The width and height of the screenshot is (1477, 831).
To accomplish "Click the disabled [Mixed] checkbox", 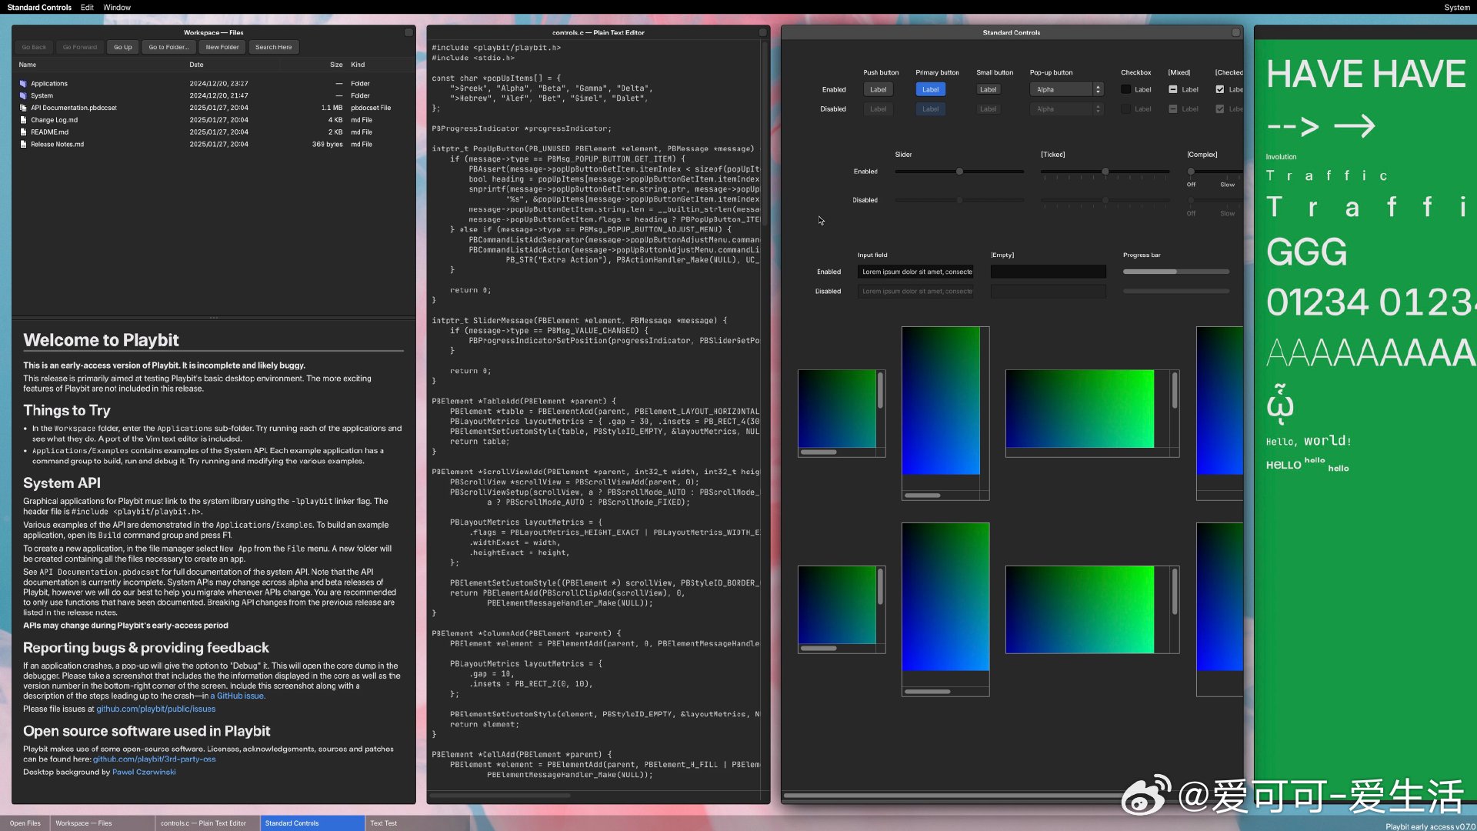I will click(x=1173, y=109).
